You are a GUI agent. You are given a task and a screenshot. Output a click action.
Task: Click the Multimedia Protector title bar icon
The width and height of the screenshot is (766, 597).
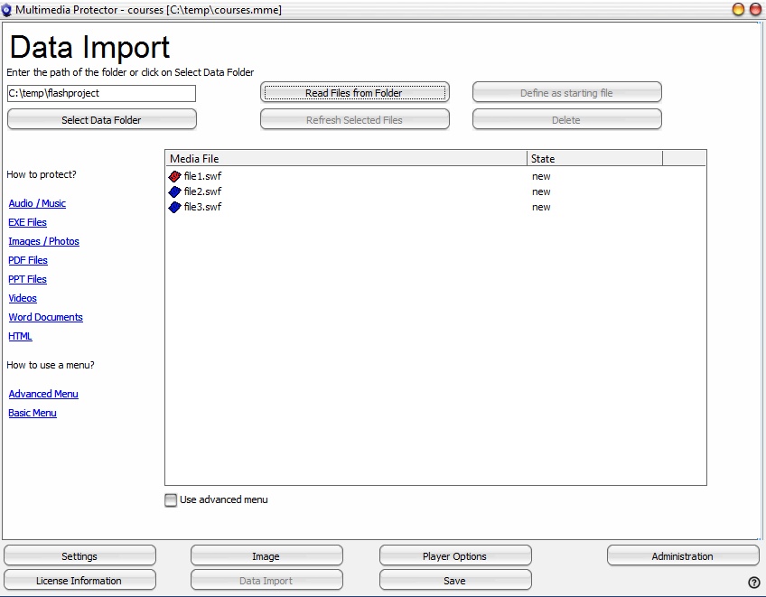tap(7, 10)
